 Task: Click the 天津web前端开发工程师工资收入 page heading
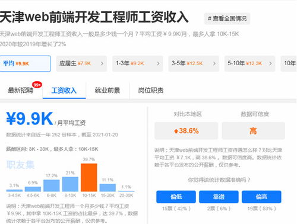(x=94, y=17)
